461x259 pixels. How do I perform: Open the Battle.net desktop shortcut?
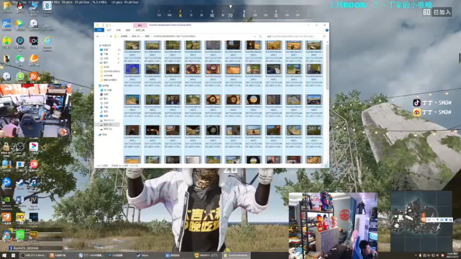6,182
